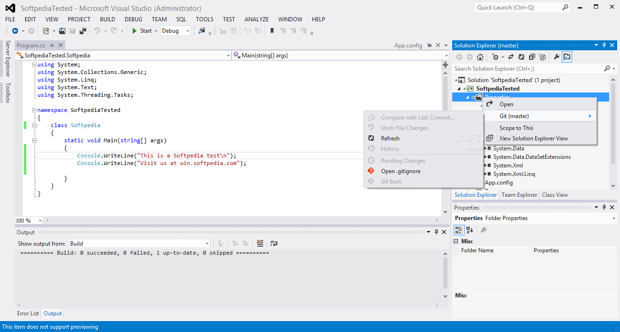
Task: Open the Server Explorer side tab
Action: 8,58
